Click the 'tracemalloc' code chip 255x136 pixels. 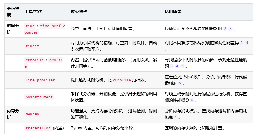pos(38,128)
